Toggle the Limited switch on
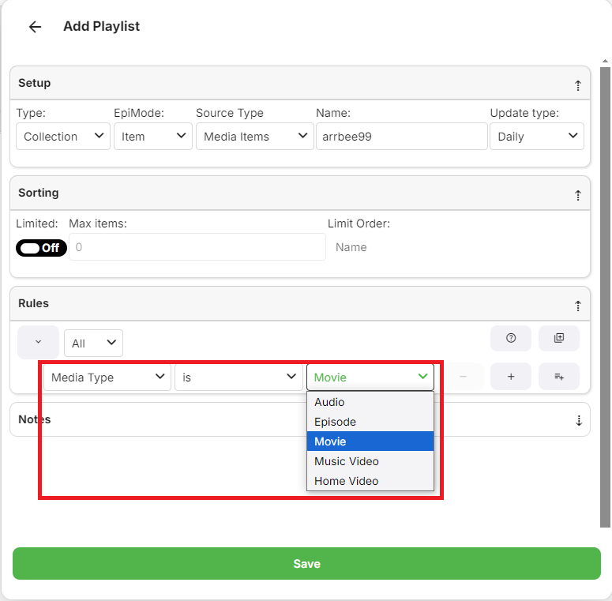Viewport: 612px width, 601px height. pyautogui.click(x=41, y=248)
